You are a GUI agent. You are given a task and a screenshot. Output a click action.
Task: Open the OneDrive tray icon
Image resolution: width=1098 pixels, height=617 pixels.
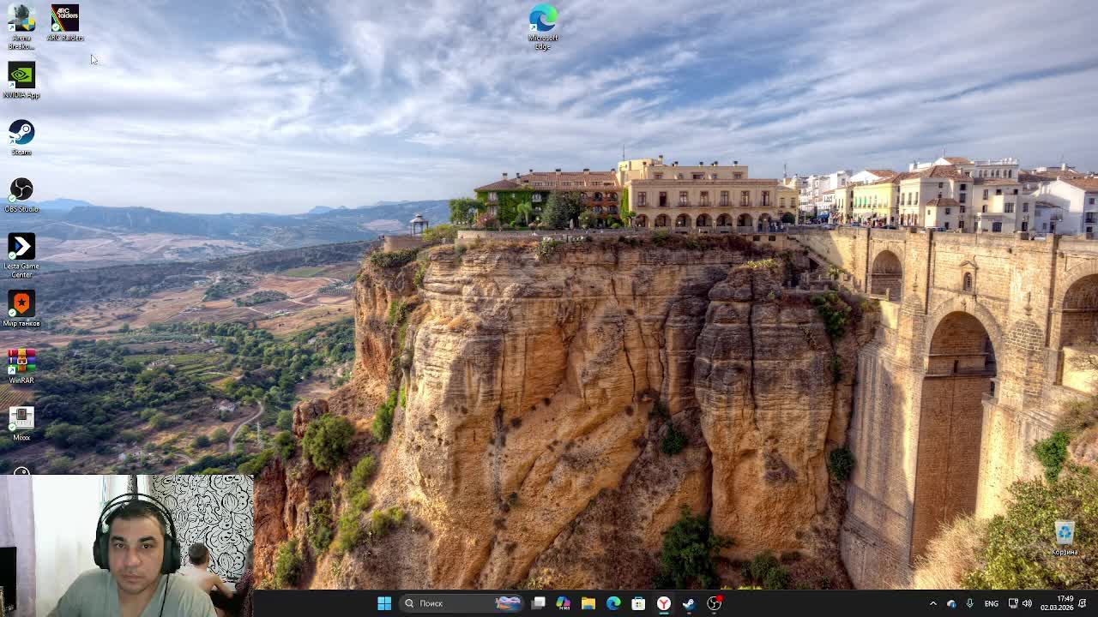[951, 603]
